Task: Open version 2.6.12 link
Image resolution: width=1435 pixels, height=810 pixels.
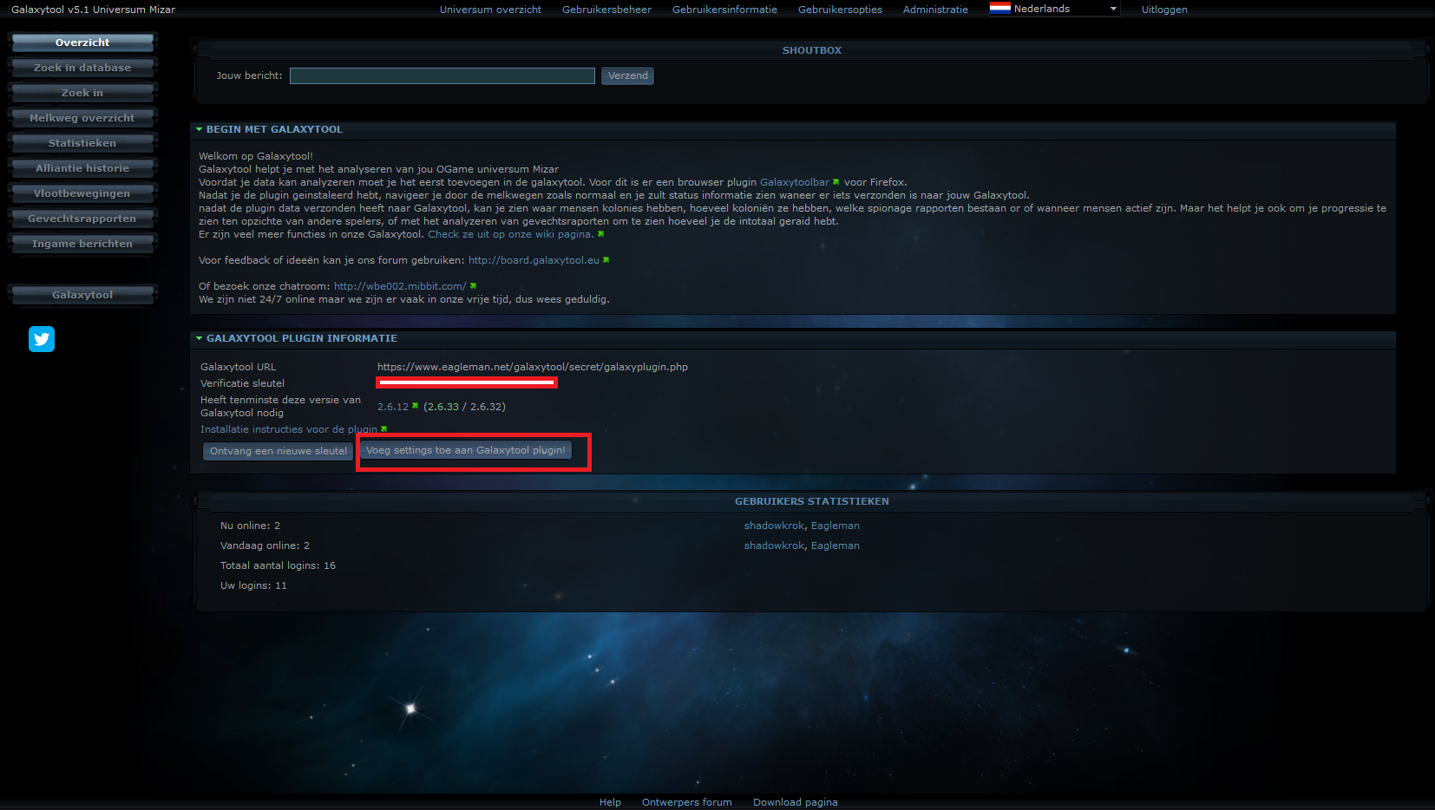Action: click(x=393, y=407)
